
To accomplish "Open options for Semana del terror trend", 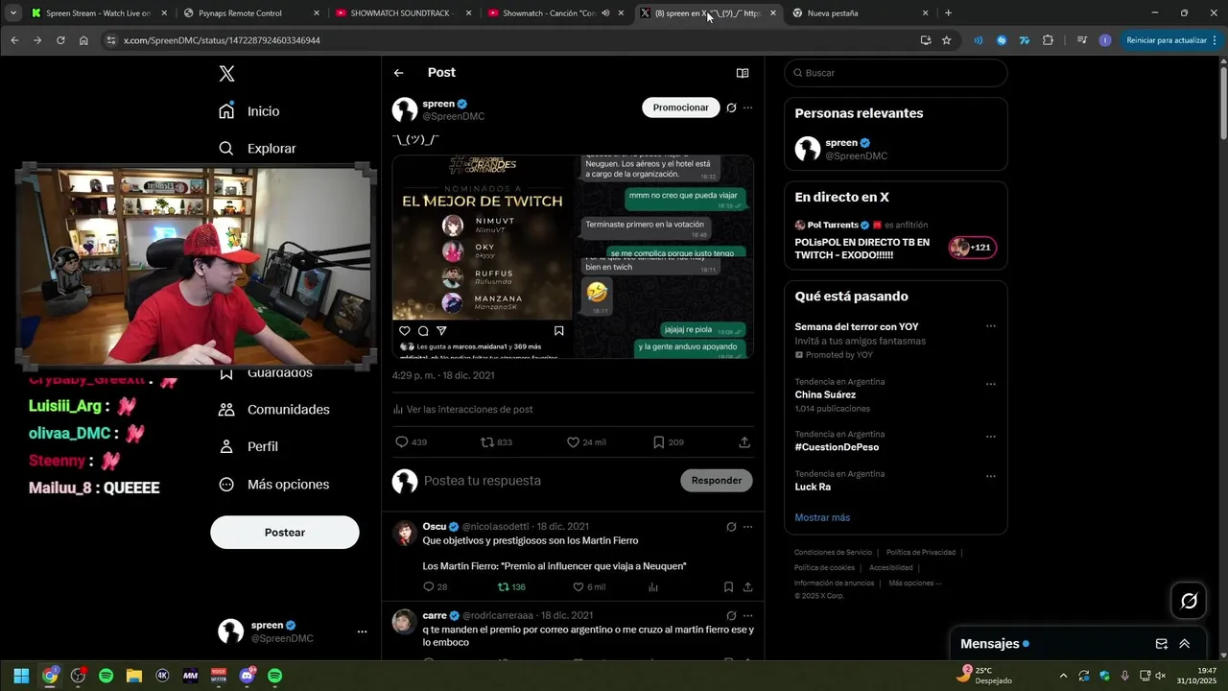I will point(991,326).
